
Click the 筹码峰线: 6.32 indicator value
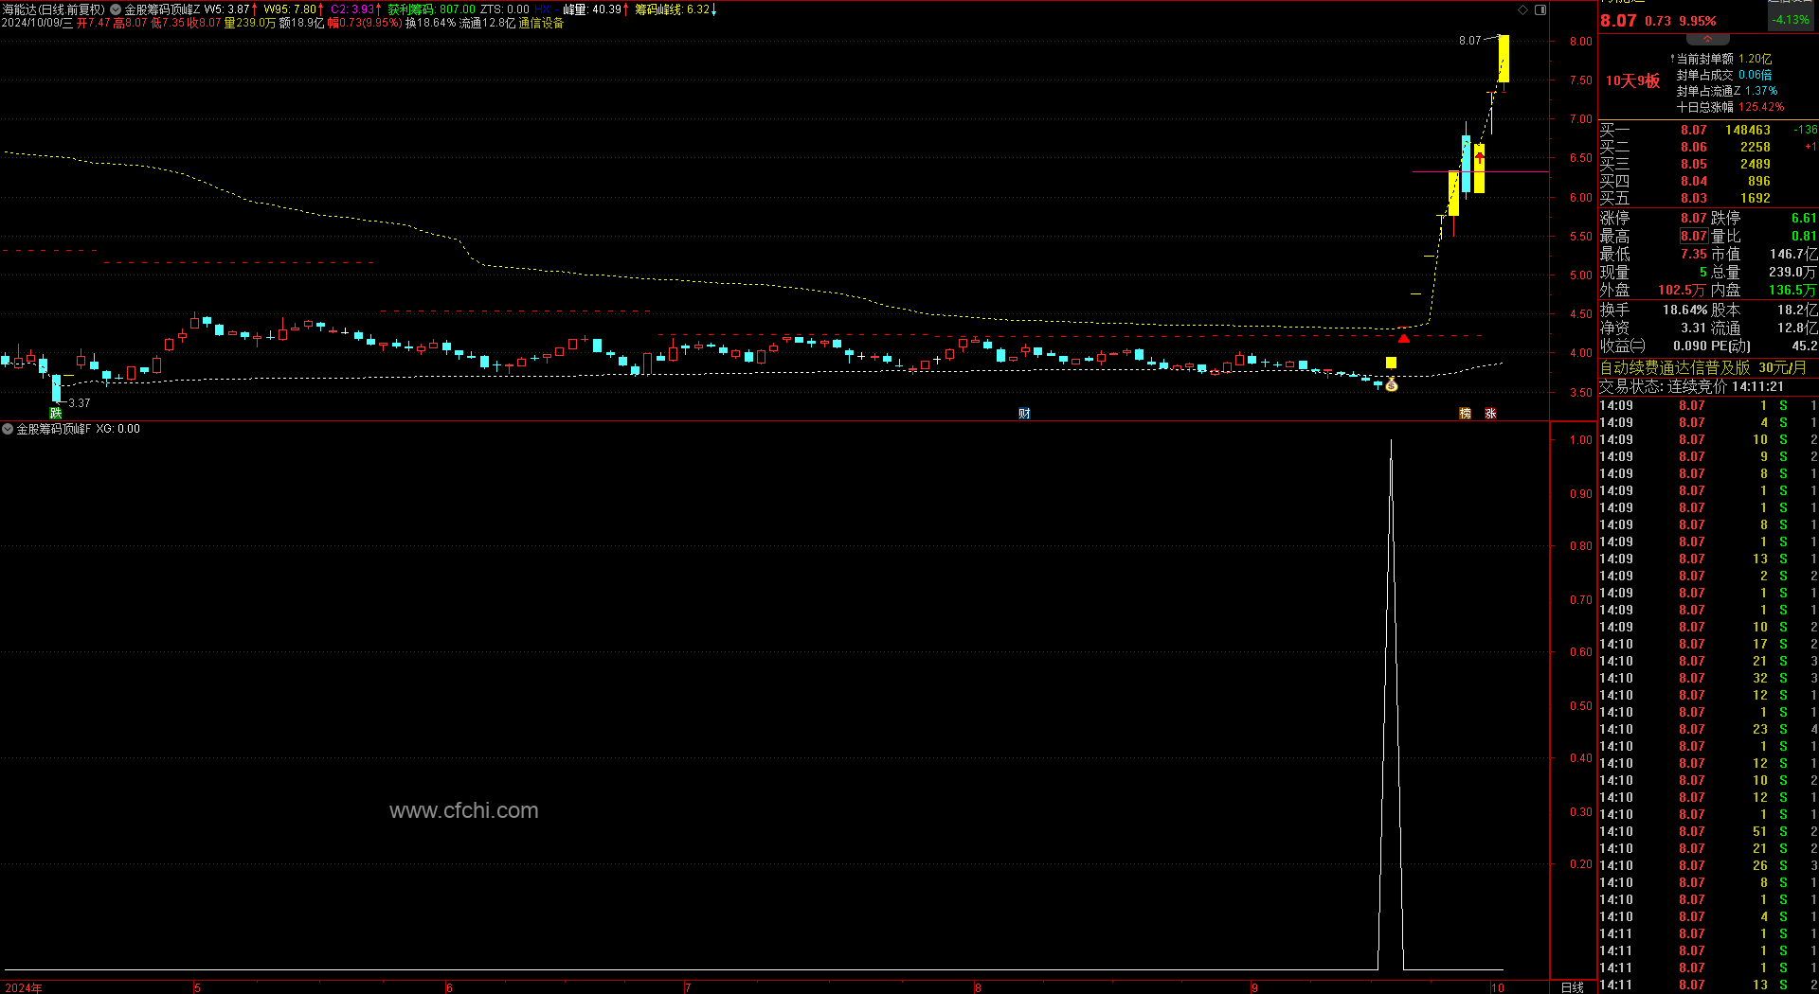coord(675,9)
